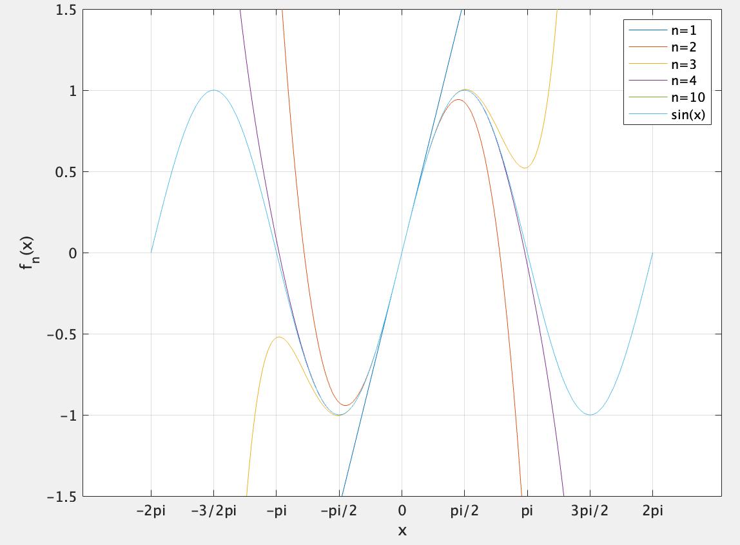The image size is (740, 545).
Task: Click the orange n=2 curve minimum near -pi/2
Action: (x=346, y=405)
